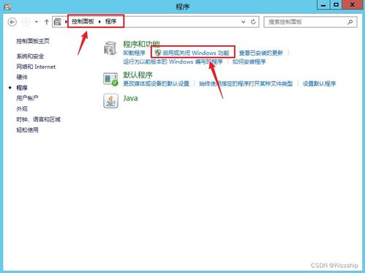Open the Java heading link
The height and width of the screenshot is (273, 365).
(130, 98)
